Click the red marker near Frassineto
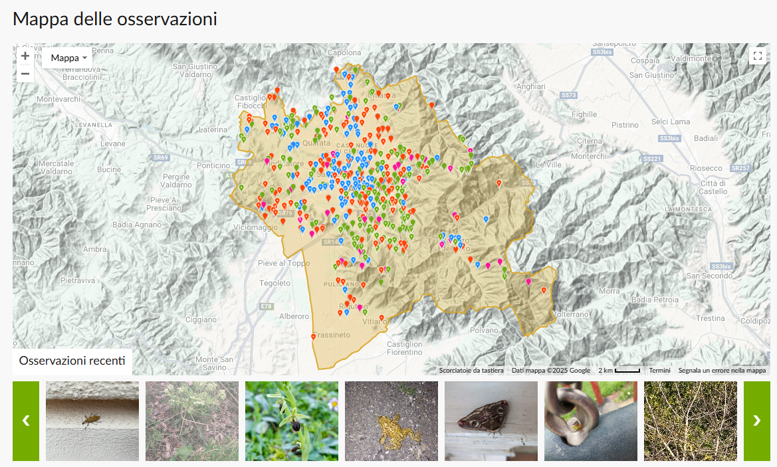 click(x=314, y=337)
